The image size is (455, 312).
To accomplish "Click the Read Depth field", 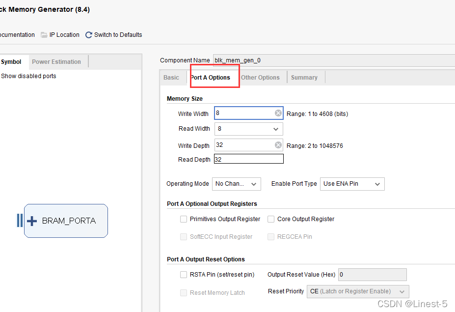I will click(x=249, y=159).
